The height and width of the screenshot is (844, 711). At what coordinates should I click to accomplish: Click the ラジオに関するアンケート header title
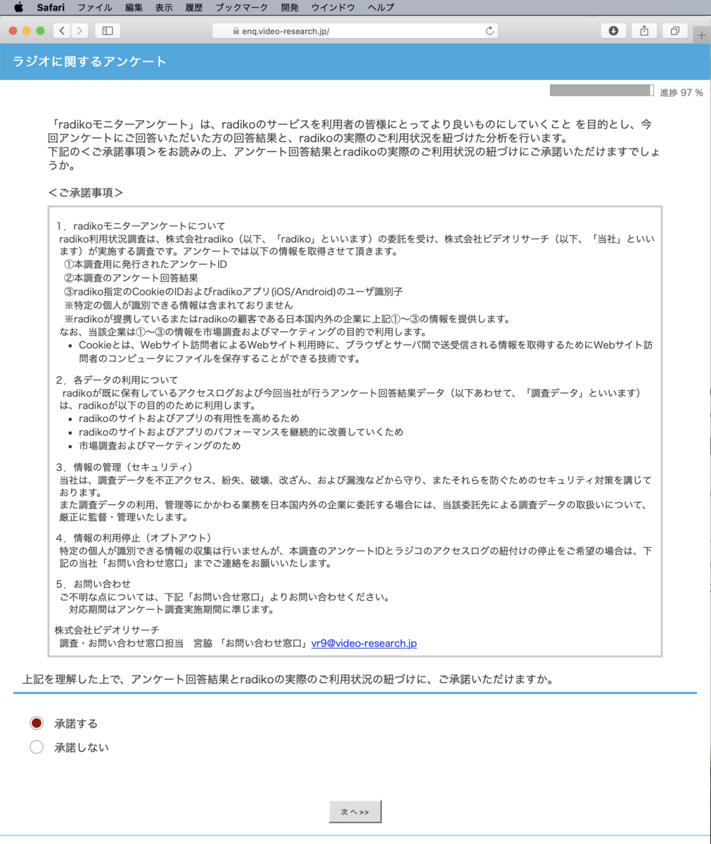pos(89,61)
